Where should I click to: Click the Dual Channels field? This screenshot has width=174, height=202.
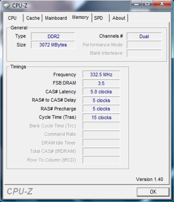click(144, 36)
